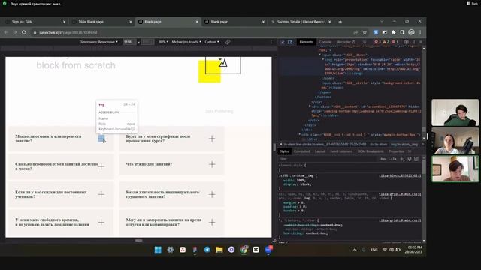Expand the 'У меня мало свободного времени' question

(101, 222)
